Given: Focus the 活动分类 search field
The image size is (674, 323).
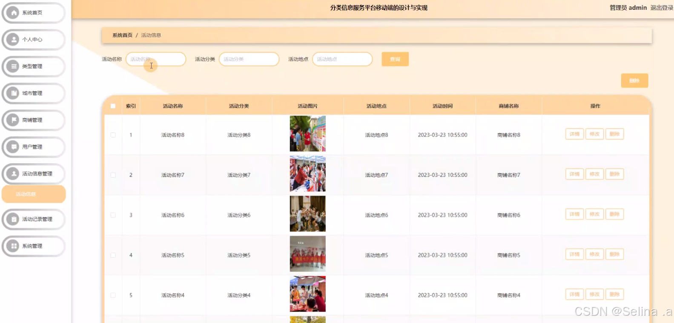Looking at the screenshot, I should (x=249, y=59).
